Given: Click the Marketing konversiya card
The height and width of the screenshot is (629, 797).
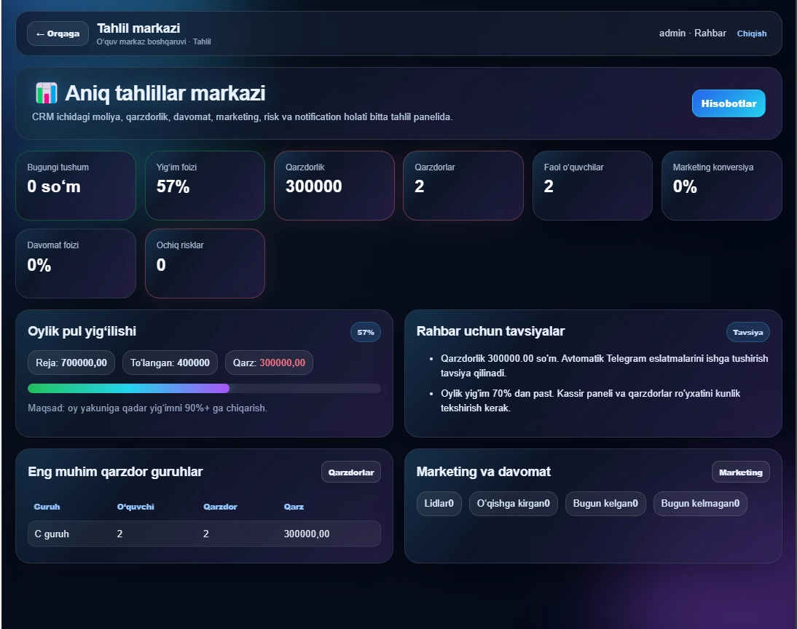Looking at the screenshot, I should [x=721, y=186].
